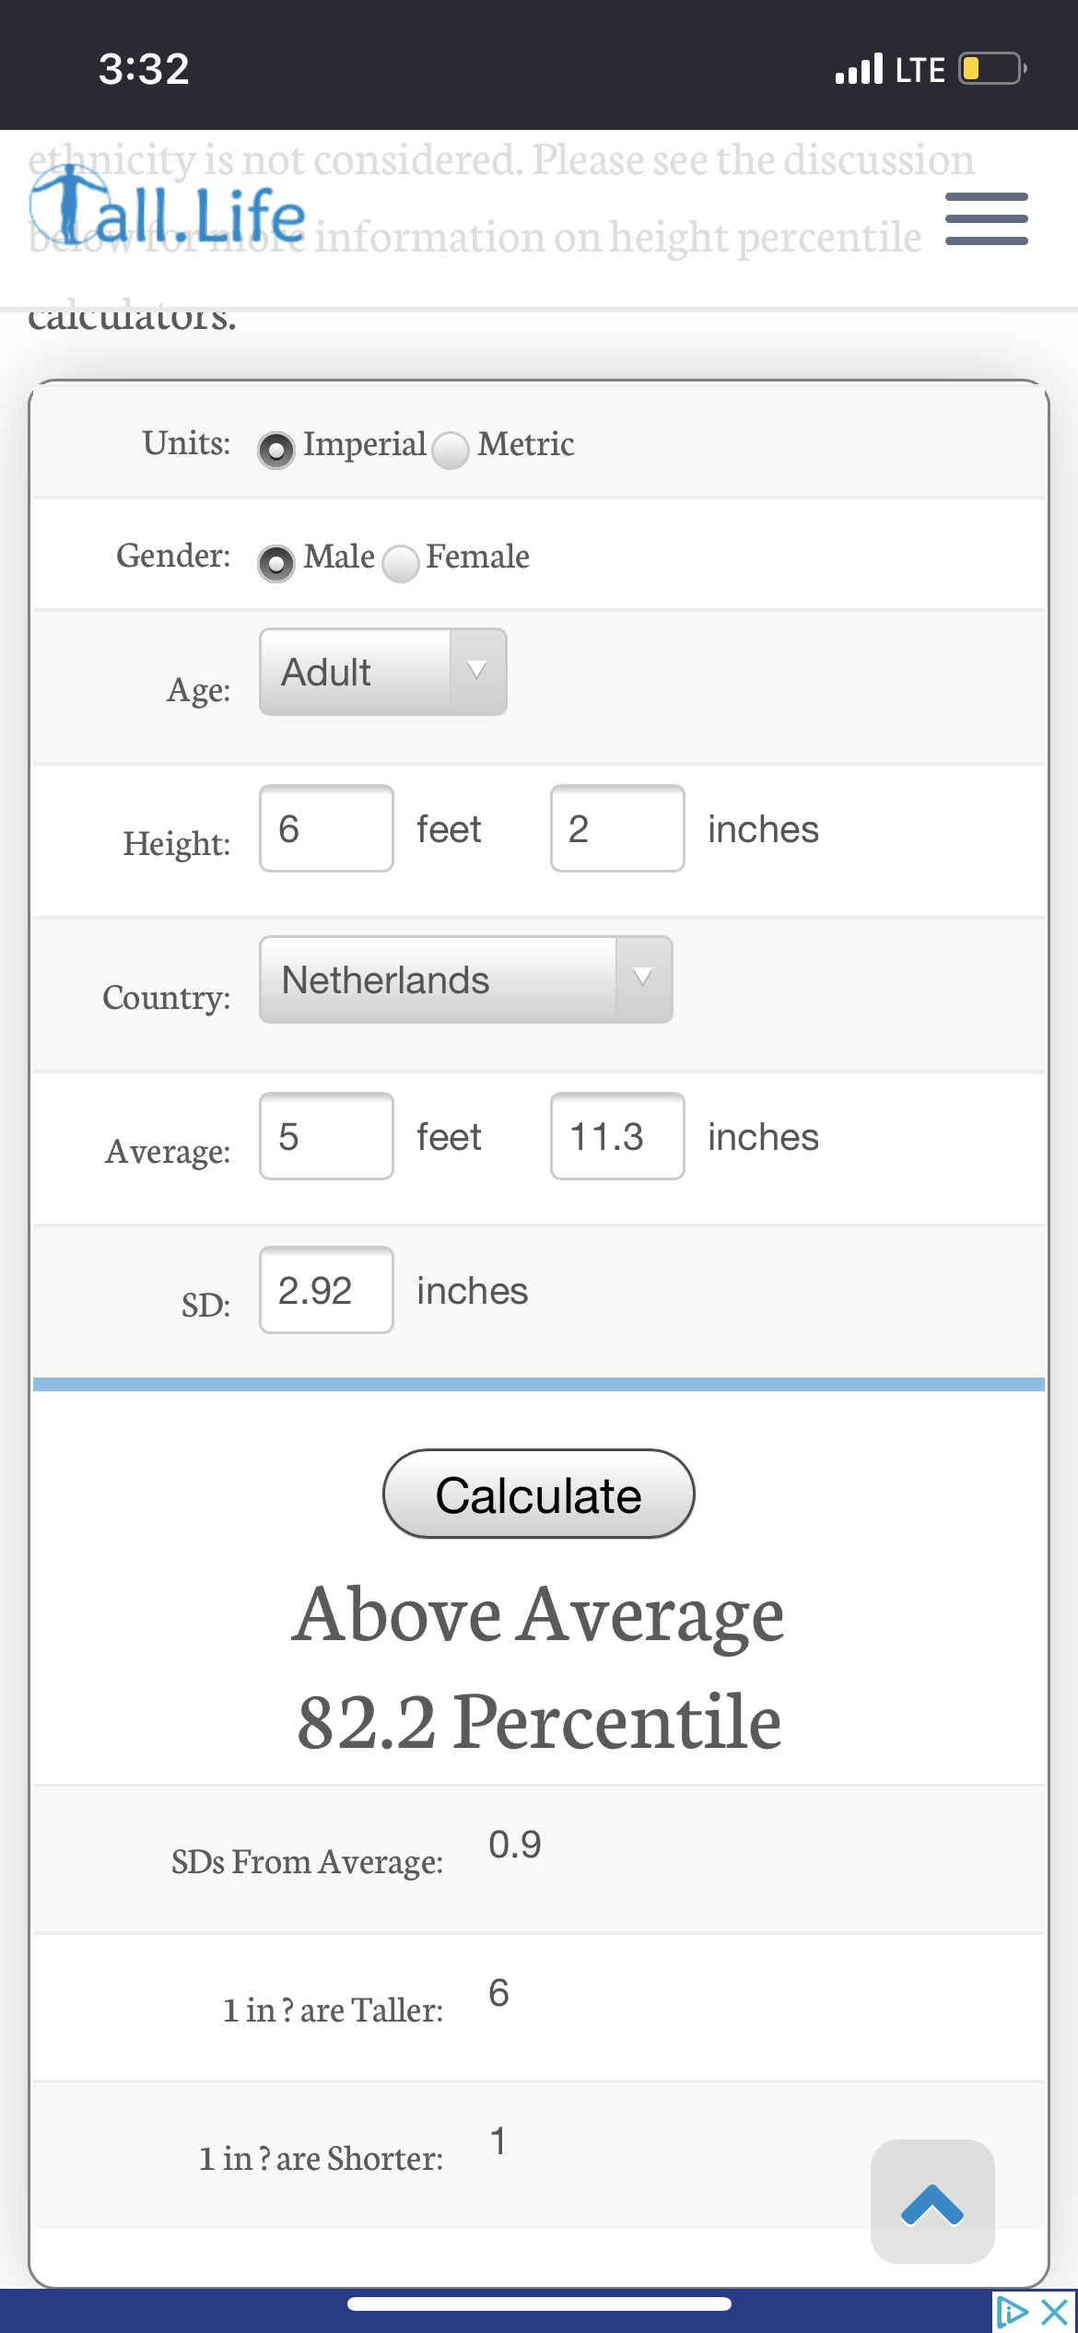
Task: Tap the home indicator bar
Action: tap(539, 2304)
